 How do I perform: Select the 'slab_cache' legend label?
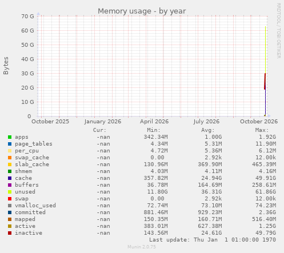pos(32,164)
